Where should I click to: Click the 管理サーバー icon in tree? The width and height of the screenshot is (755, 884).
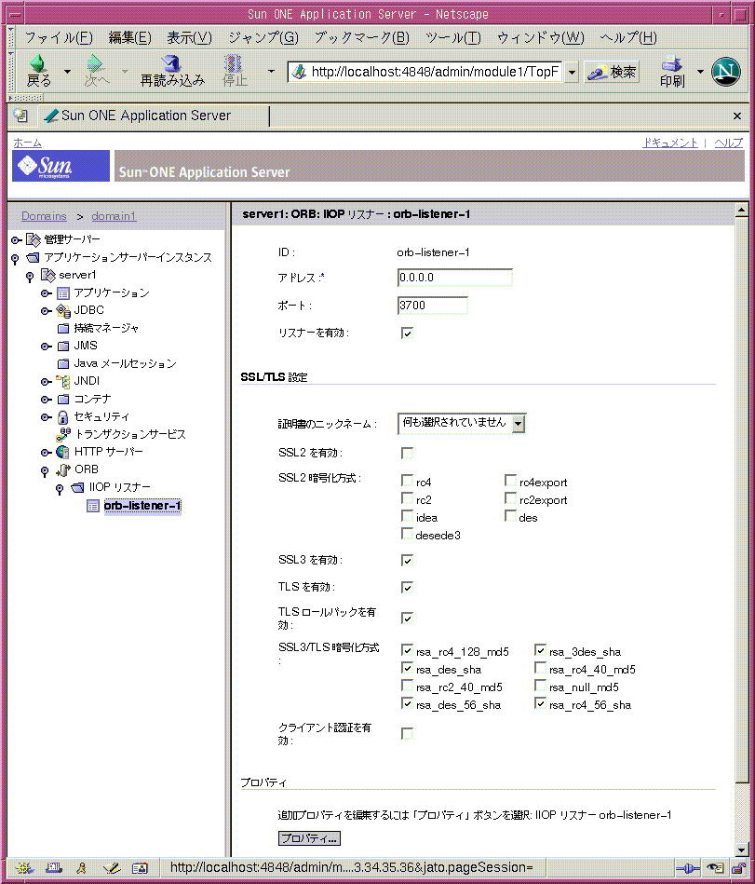click(x=34, y=239)
